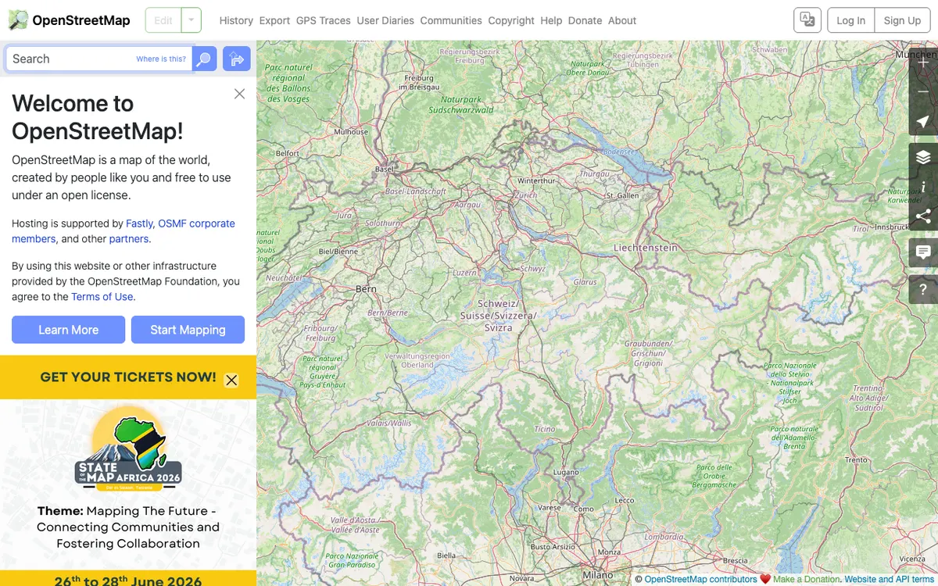Image resolution: width=938 pixels, height=586 pixels.
Task: Click the OpenStreetMap logo icon
Action: tap(17, 20)
